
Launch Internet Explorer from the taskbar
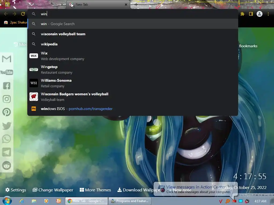point(21,201)
